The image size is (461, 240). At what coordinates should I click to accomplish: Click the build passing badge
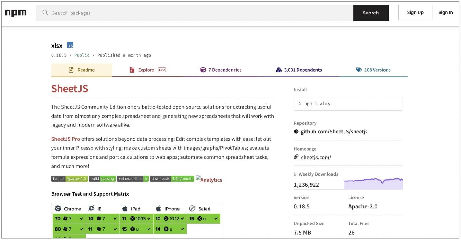102,179
